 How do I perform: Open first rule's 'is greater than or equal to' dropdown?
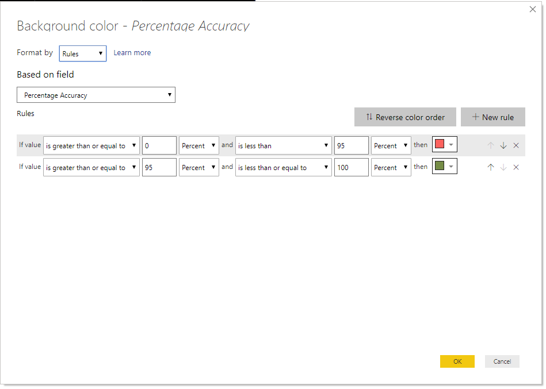[x=91, y=145]
